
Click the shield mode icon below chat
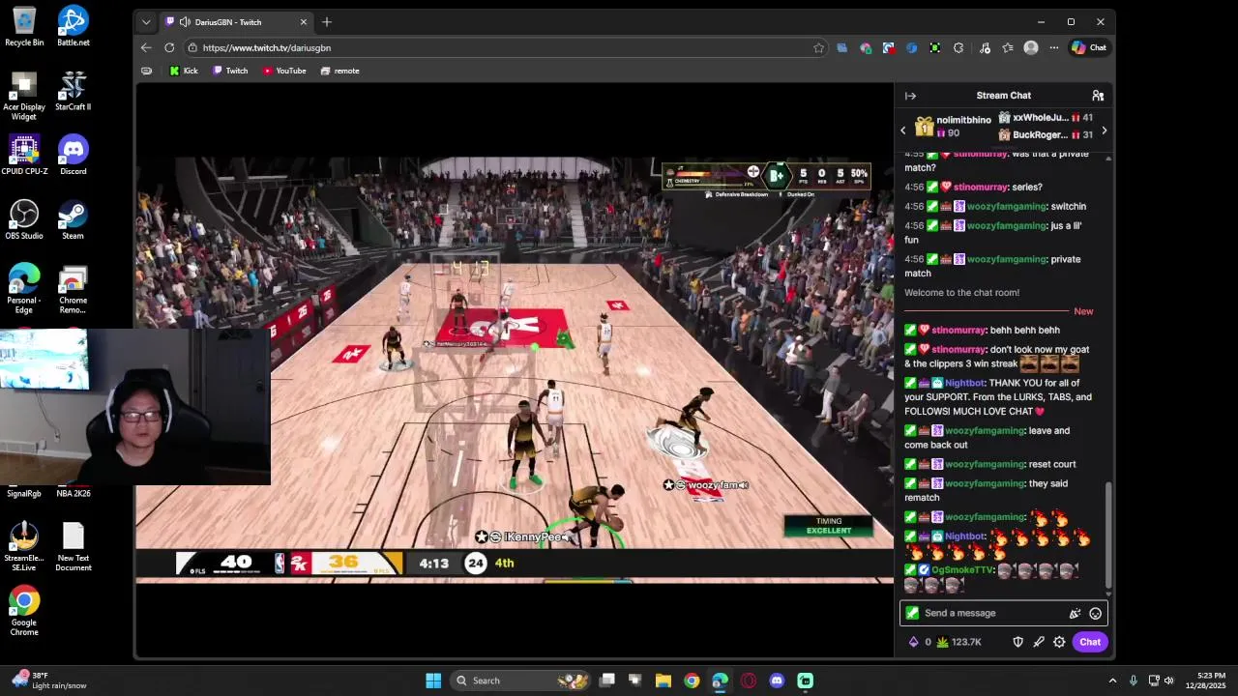click(1017, 642)
